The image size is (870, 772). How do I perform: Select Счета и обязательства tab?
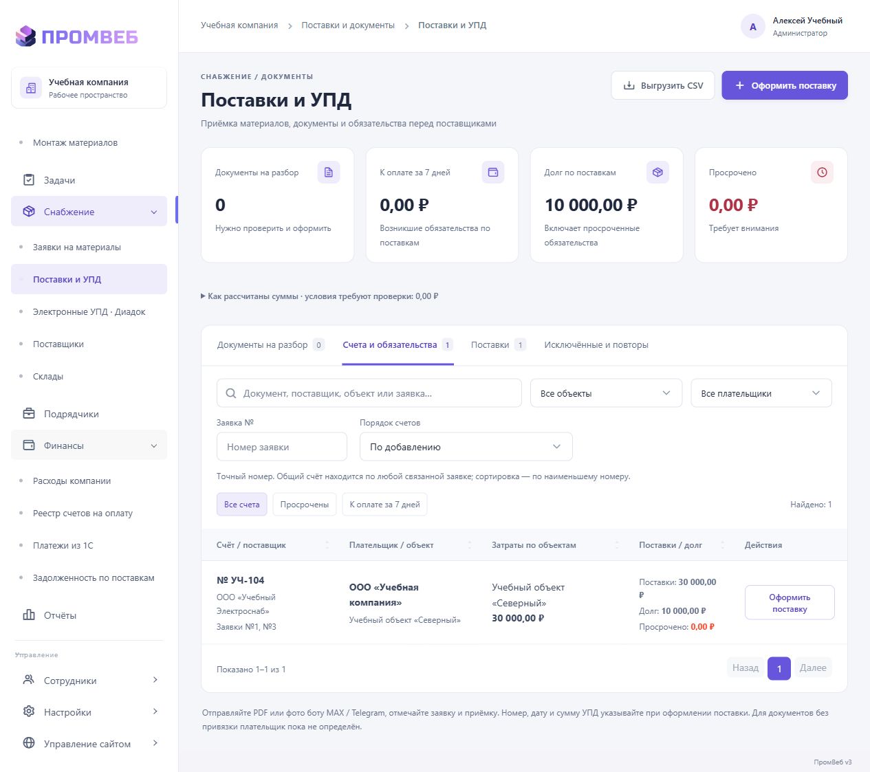pyautogui.click(x=398, y=345)
